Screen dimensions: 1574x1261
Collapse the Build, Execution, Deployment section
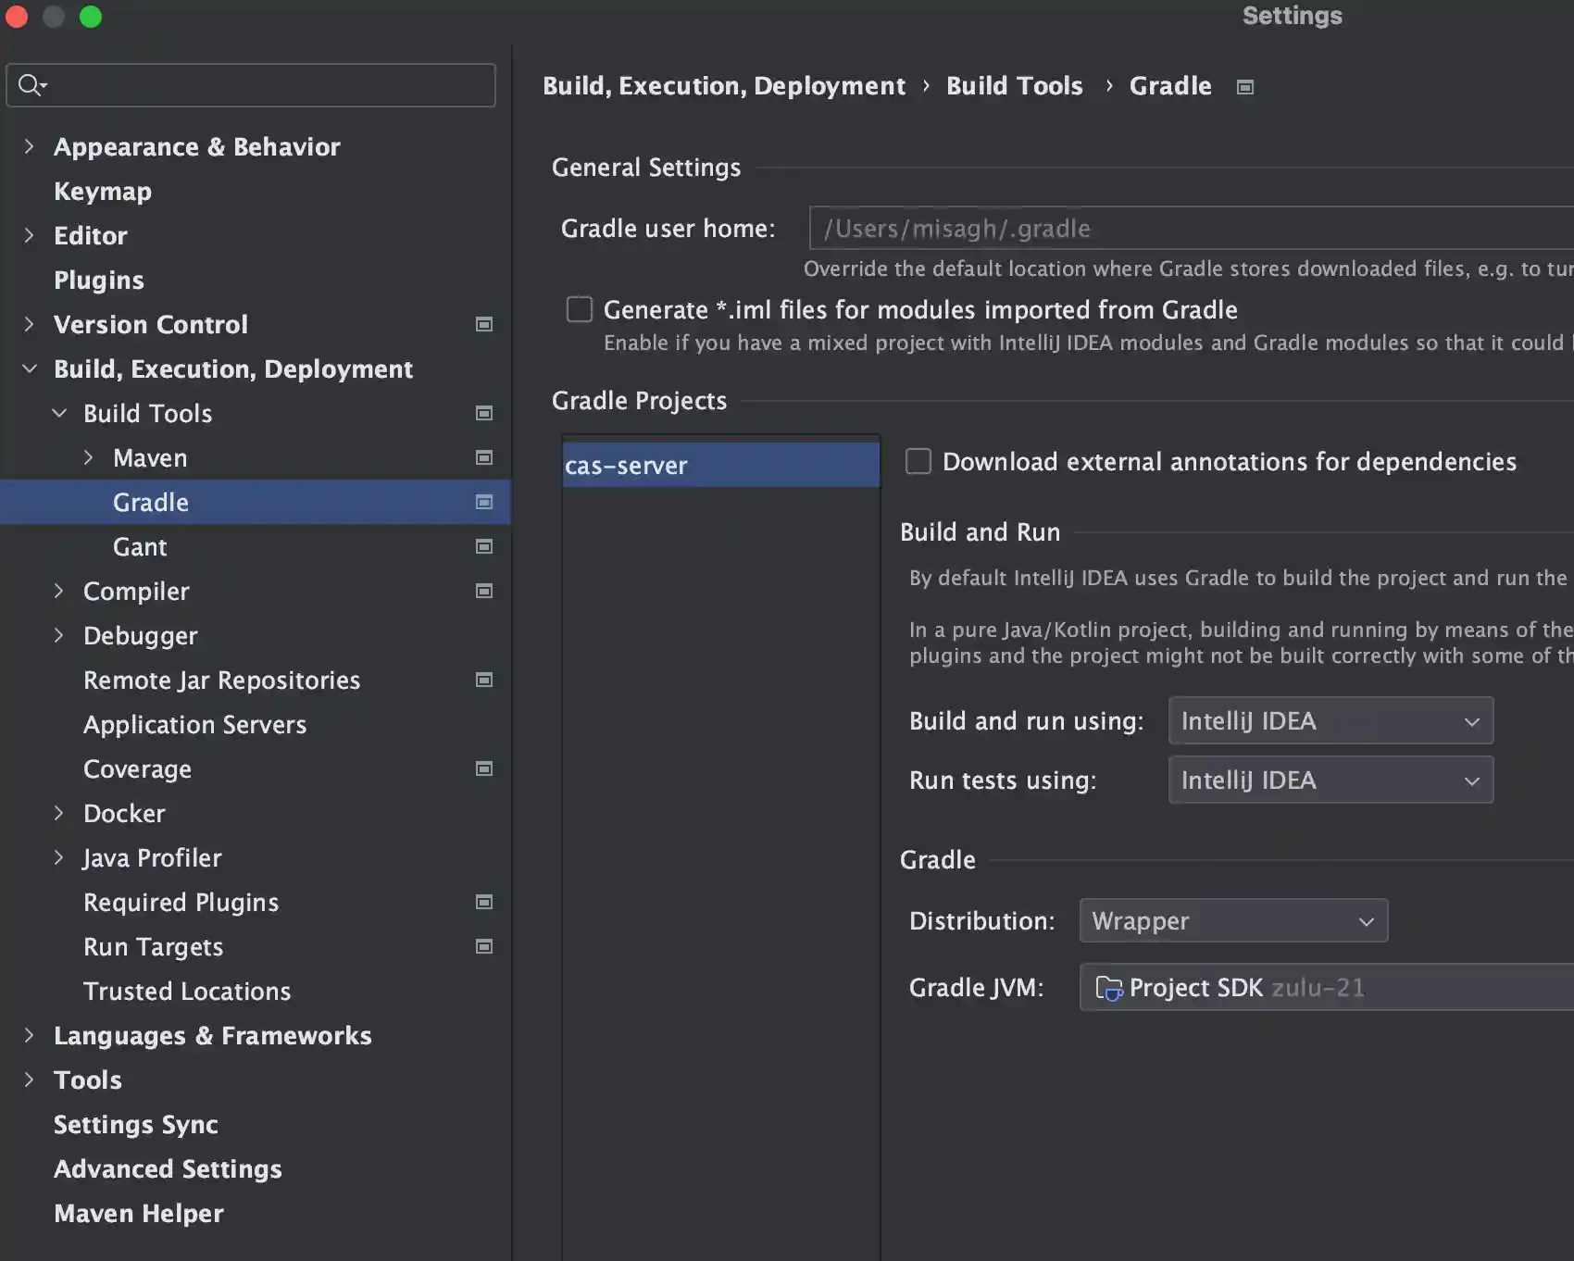pyautogui.click(x=29, y=368)
